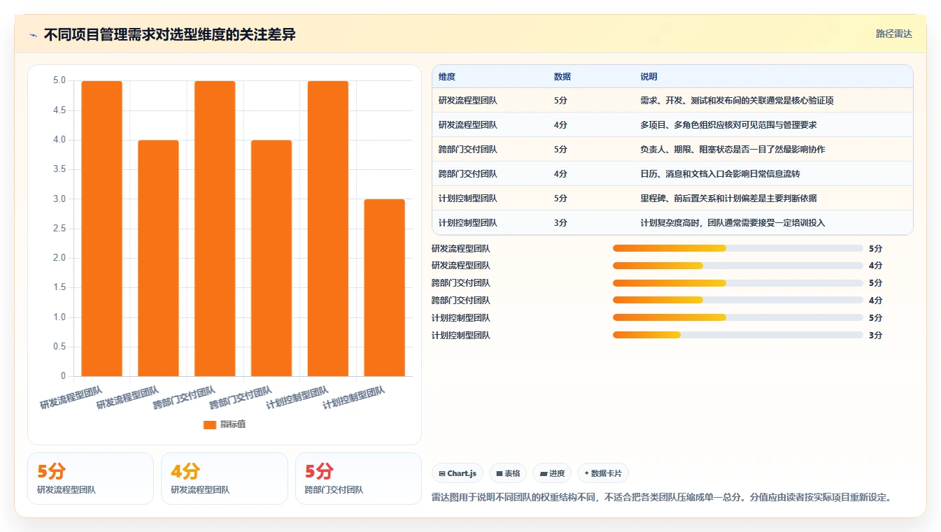
Task: Click the 计划控制型团队 5分 progress bar
Action: click(x=738, y=318)
